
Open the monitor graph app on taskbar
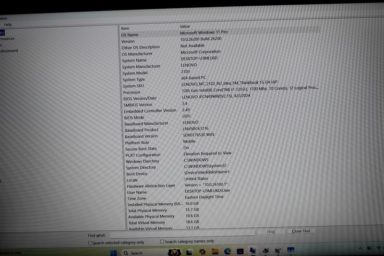coord(290,250)
